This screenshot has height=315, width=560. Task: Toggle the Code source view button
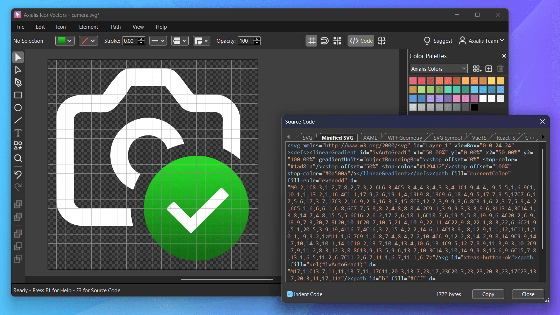[x=361, y=41]
